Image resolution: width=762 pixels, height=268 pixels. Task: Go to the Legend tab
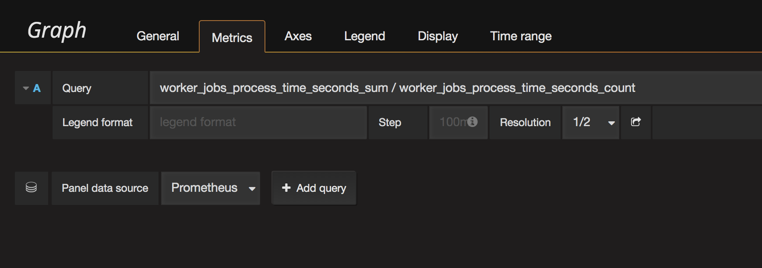364,36
